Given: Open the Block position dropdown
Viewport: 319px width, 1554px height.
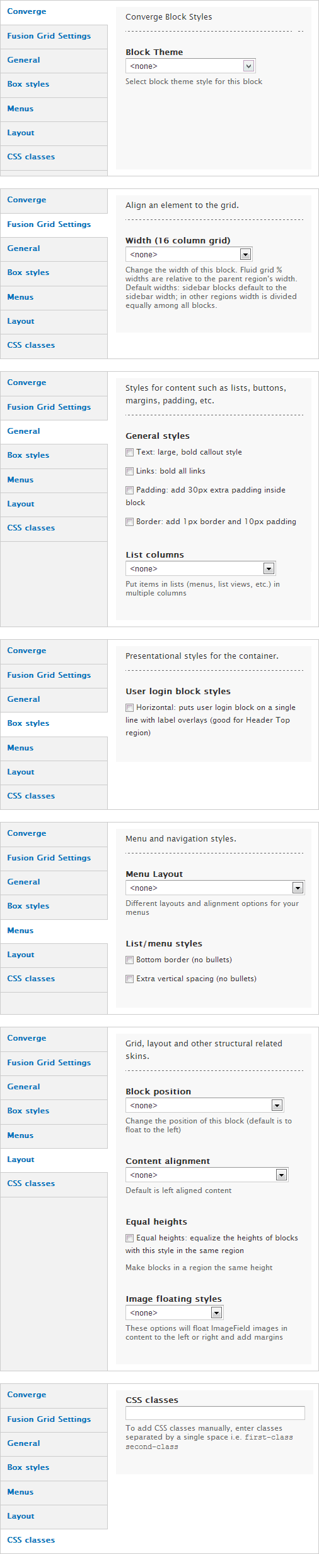Looking at the screenshot, I should click(205, 1106).
